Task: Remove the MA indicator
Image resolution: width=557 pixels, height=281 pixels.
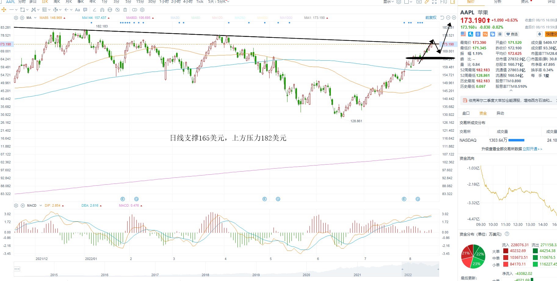Action: [22, 18]
